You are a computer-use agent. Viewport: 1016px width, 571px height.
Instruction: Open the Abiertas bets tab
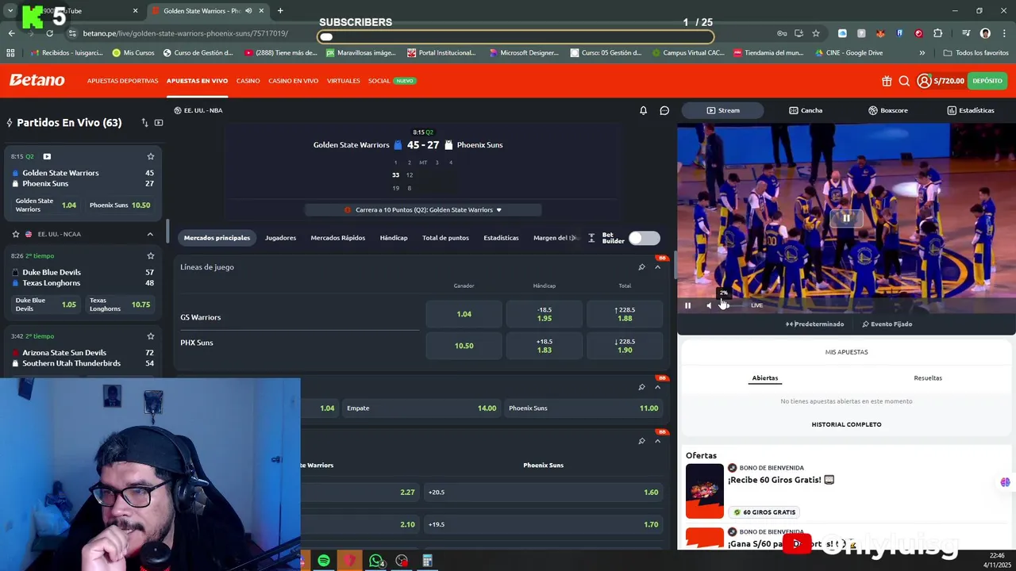pos(765,378)
